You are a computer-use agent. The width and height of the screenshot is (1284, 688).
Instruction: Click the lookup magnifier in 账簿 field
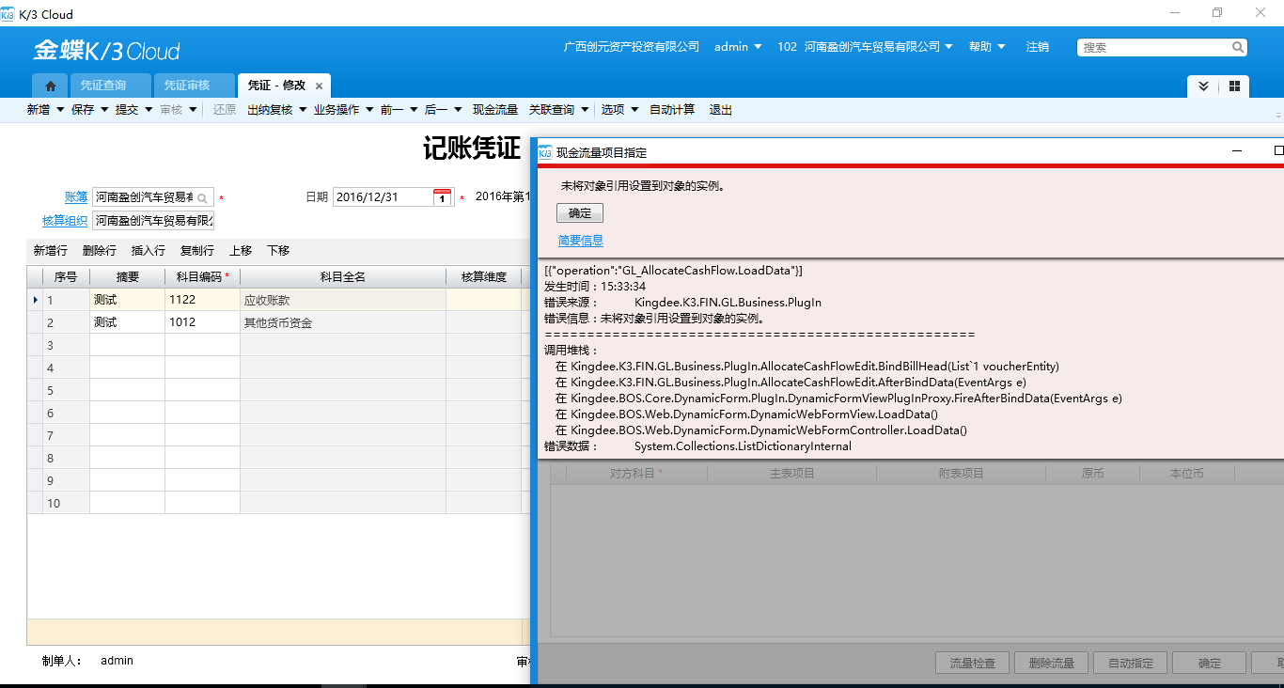click(x=202, y=198)
